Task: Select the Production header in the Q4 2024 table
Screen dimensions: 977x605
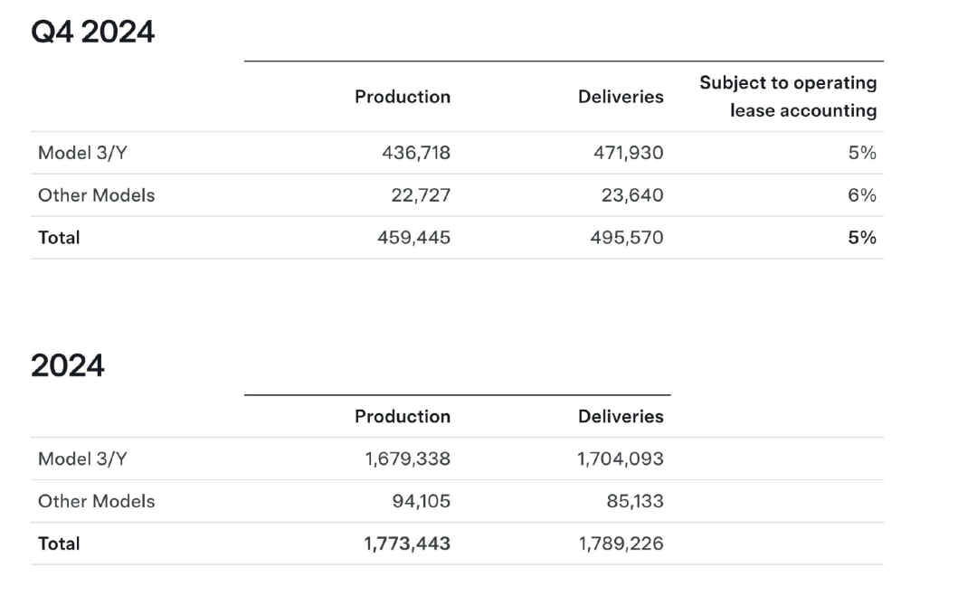Action: pyautogui.click(x=403, y=97)
